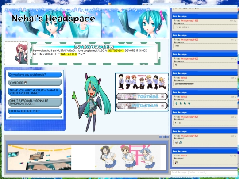Click the Nehal sender name above 'MEOWWW'
The width and height of the screenshot is (239, 179).
pyautogui.click(x=184, y=78)
